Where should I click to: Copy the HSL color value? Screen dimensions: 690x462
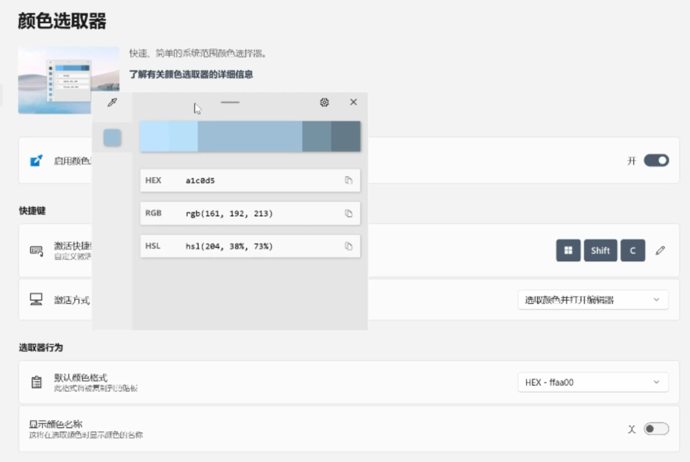click(x=348, y=246)
